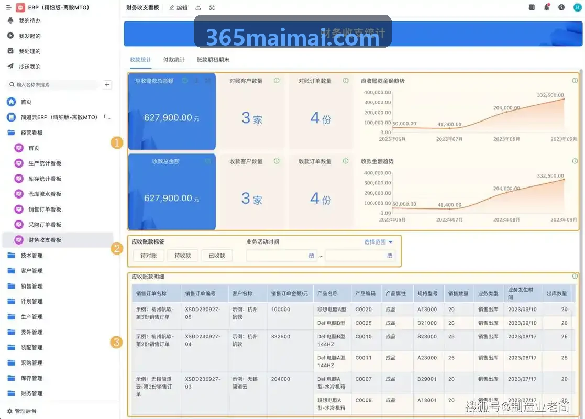Click the info icon on 收款订单数量 card
585x419 pixels.
pos(346,161)
